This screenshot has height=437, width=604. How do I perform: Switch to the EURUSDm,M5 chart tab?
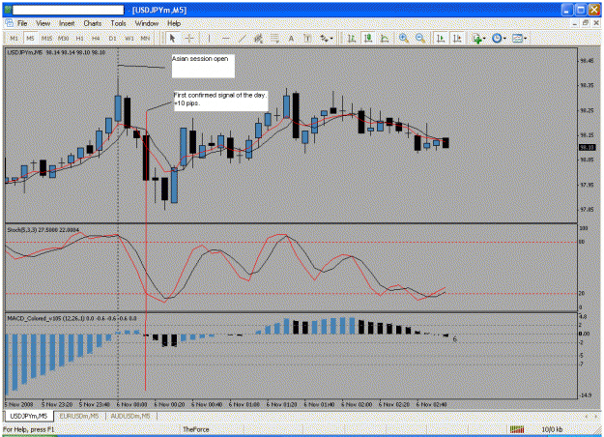click(x=79, y=416)
